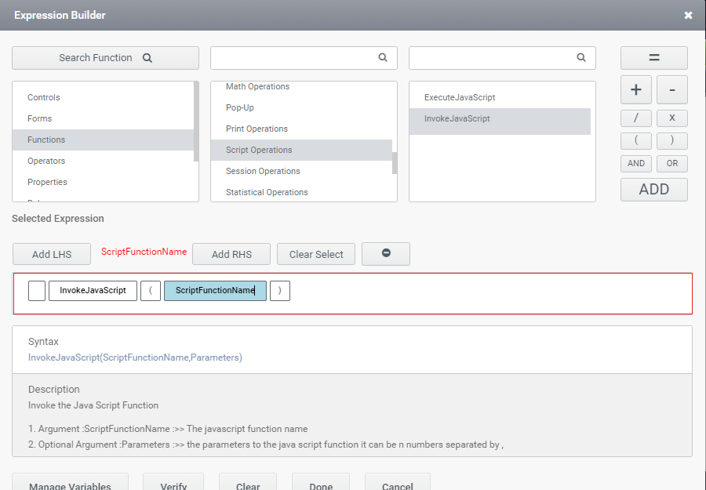This screenshot has height=490, width=706.
Task: Insert the plus operator
Action: tap(636, 90)
